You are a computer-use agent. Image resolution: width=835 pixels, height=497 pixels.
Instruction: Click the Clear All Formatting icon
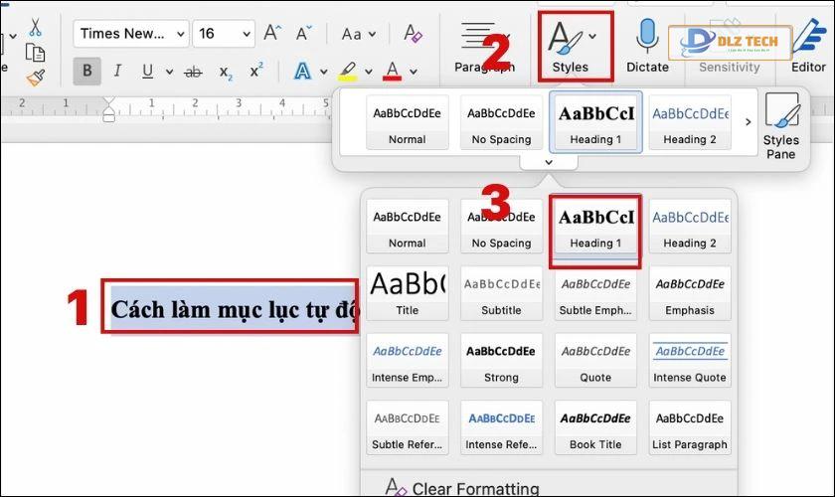[x=413, y=33]
